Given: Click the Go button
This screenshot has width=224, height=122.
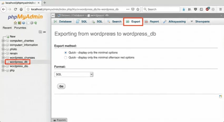Looking at the screenshot, I should [61, 86].
